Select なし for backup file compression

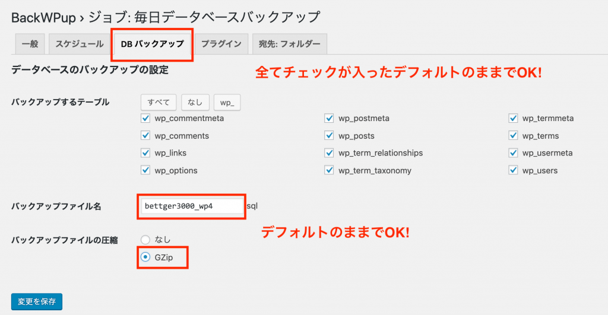(x=145, y=240)
